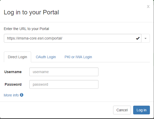Open the More info link
This screenshot has height=119, width=154.
[x=11, y=95]
